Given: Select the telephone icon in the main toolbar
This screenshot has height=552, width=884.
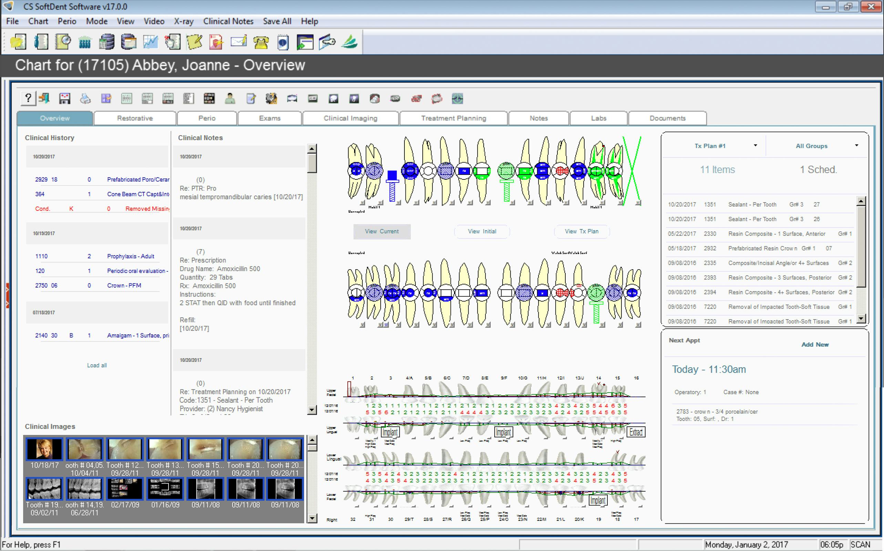Looking at the screenshot, I should [261, 42].
